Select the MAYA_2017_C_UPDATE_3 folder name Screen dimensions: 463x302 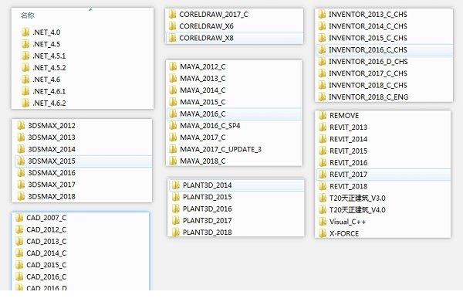pos(221,149)
